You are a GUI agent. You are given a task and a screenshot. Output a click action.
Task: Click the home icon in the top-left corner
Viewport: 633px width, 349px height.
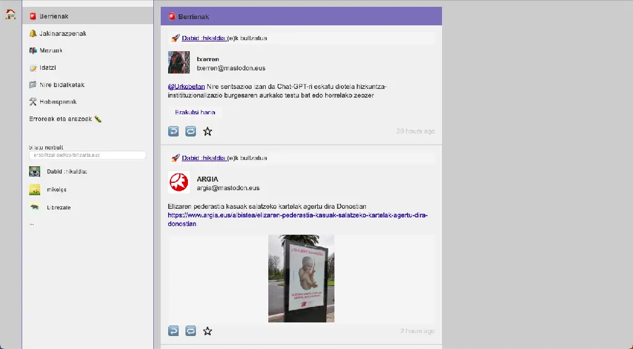click(10, 14)
